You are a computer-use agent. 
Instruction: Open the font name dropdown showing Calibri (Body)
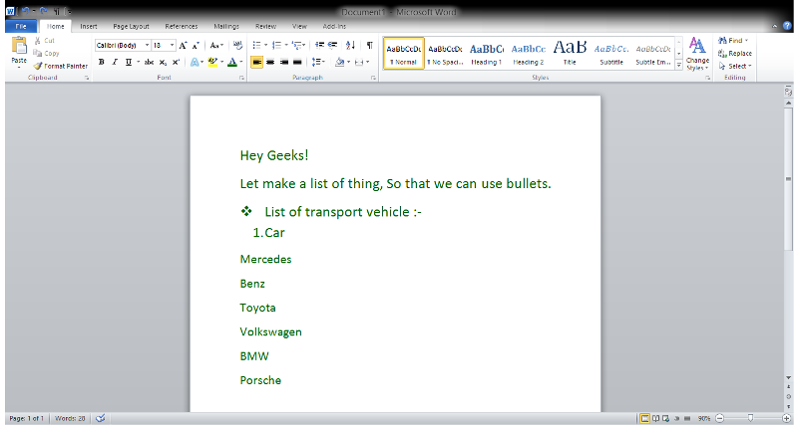pos(147,45)
